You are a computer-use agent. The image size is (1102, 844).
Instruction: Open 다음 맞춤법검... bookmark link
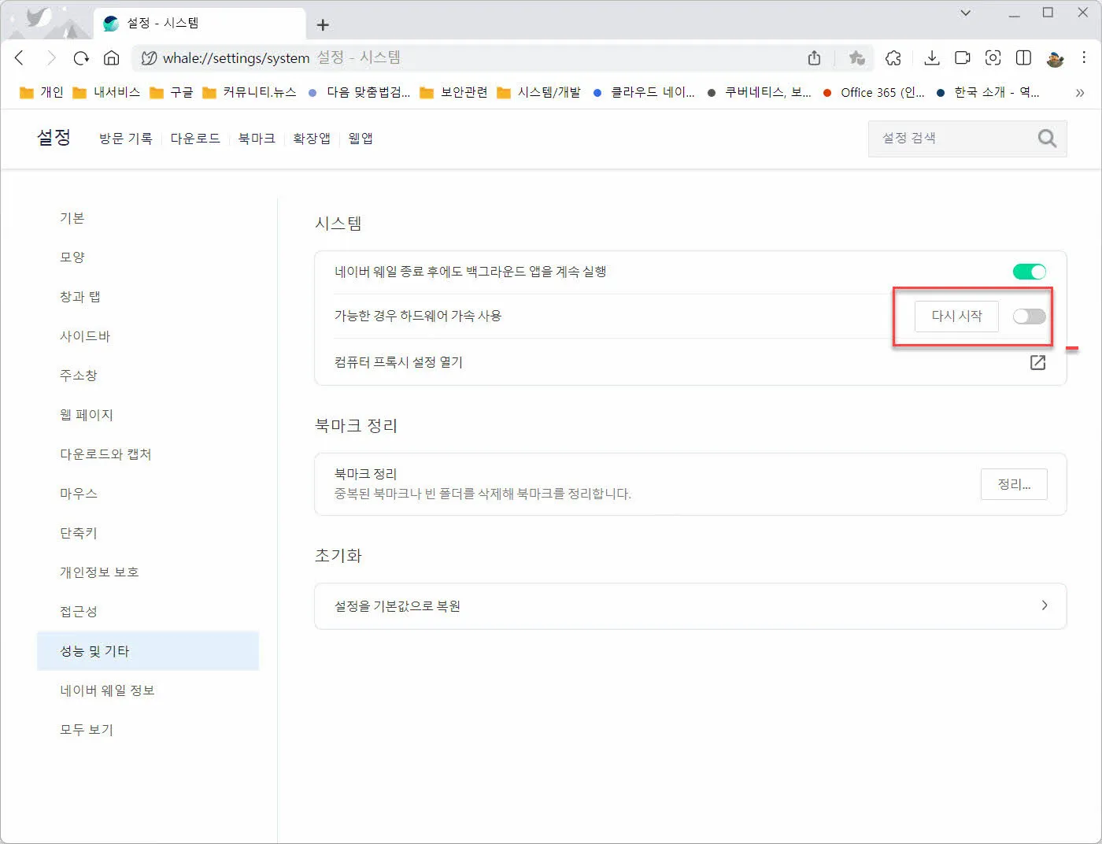[359, 92]
